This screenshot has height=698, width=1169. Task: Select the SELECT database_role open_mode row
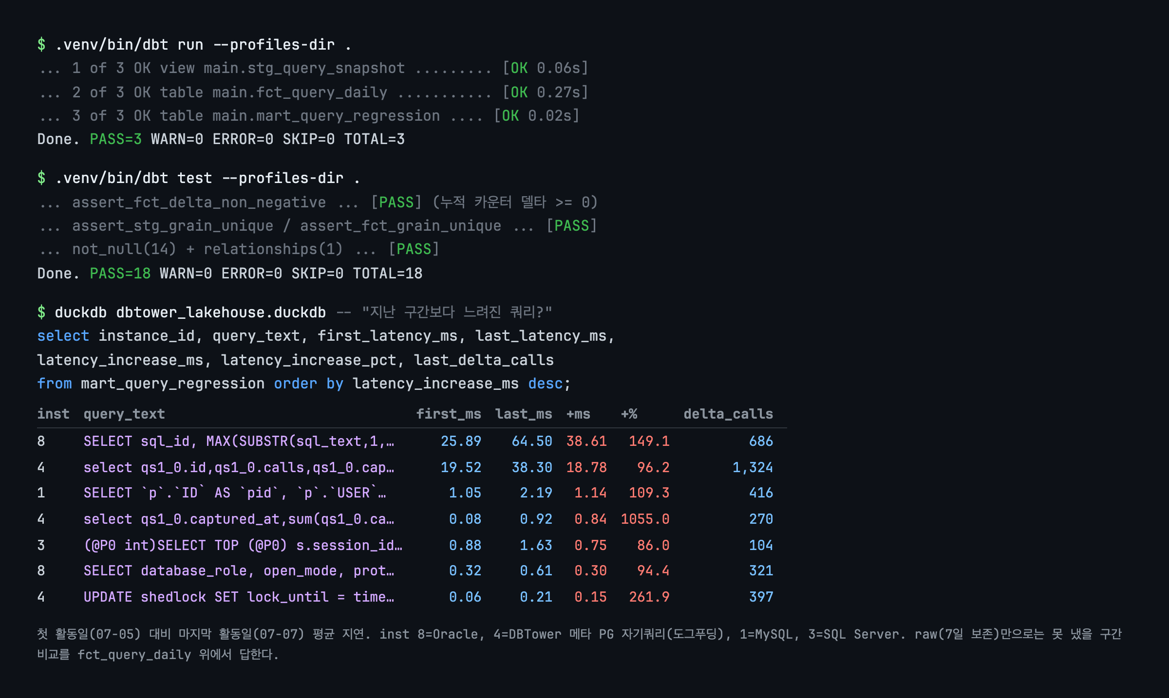pos(405,571)
